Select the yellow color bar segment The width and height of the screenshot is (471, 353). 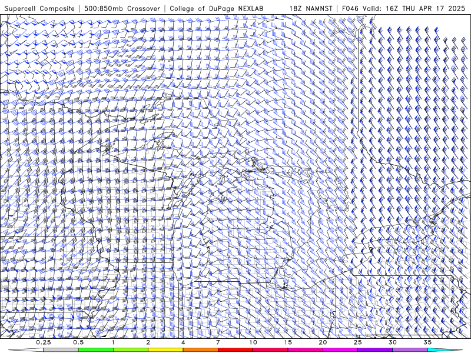(x=165, y=350)
